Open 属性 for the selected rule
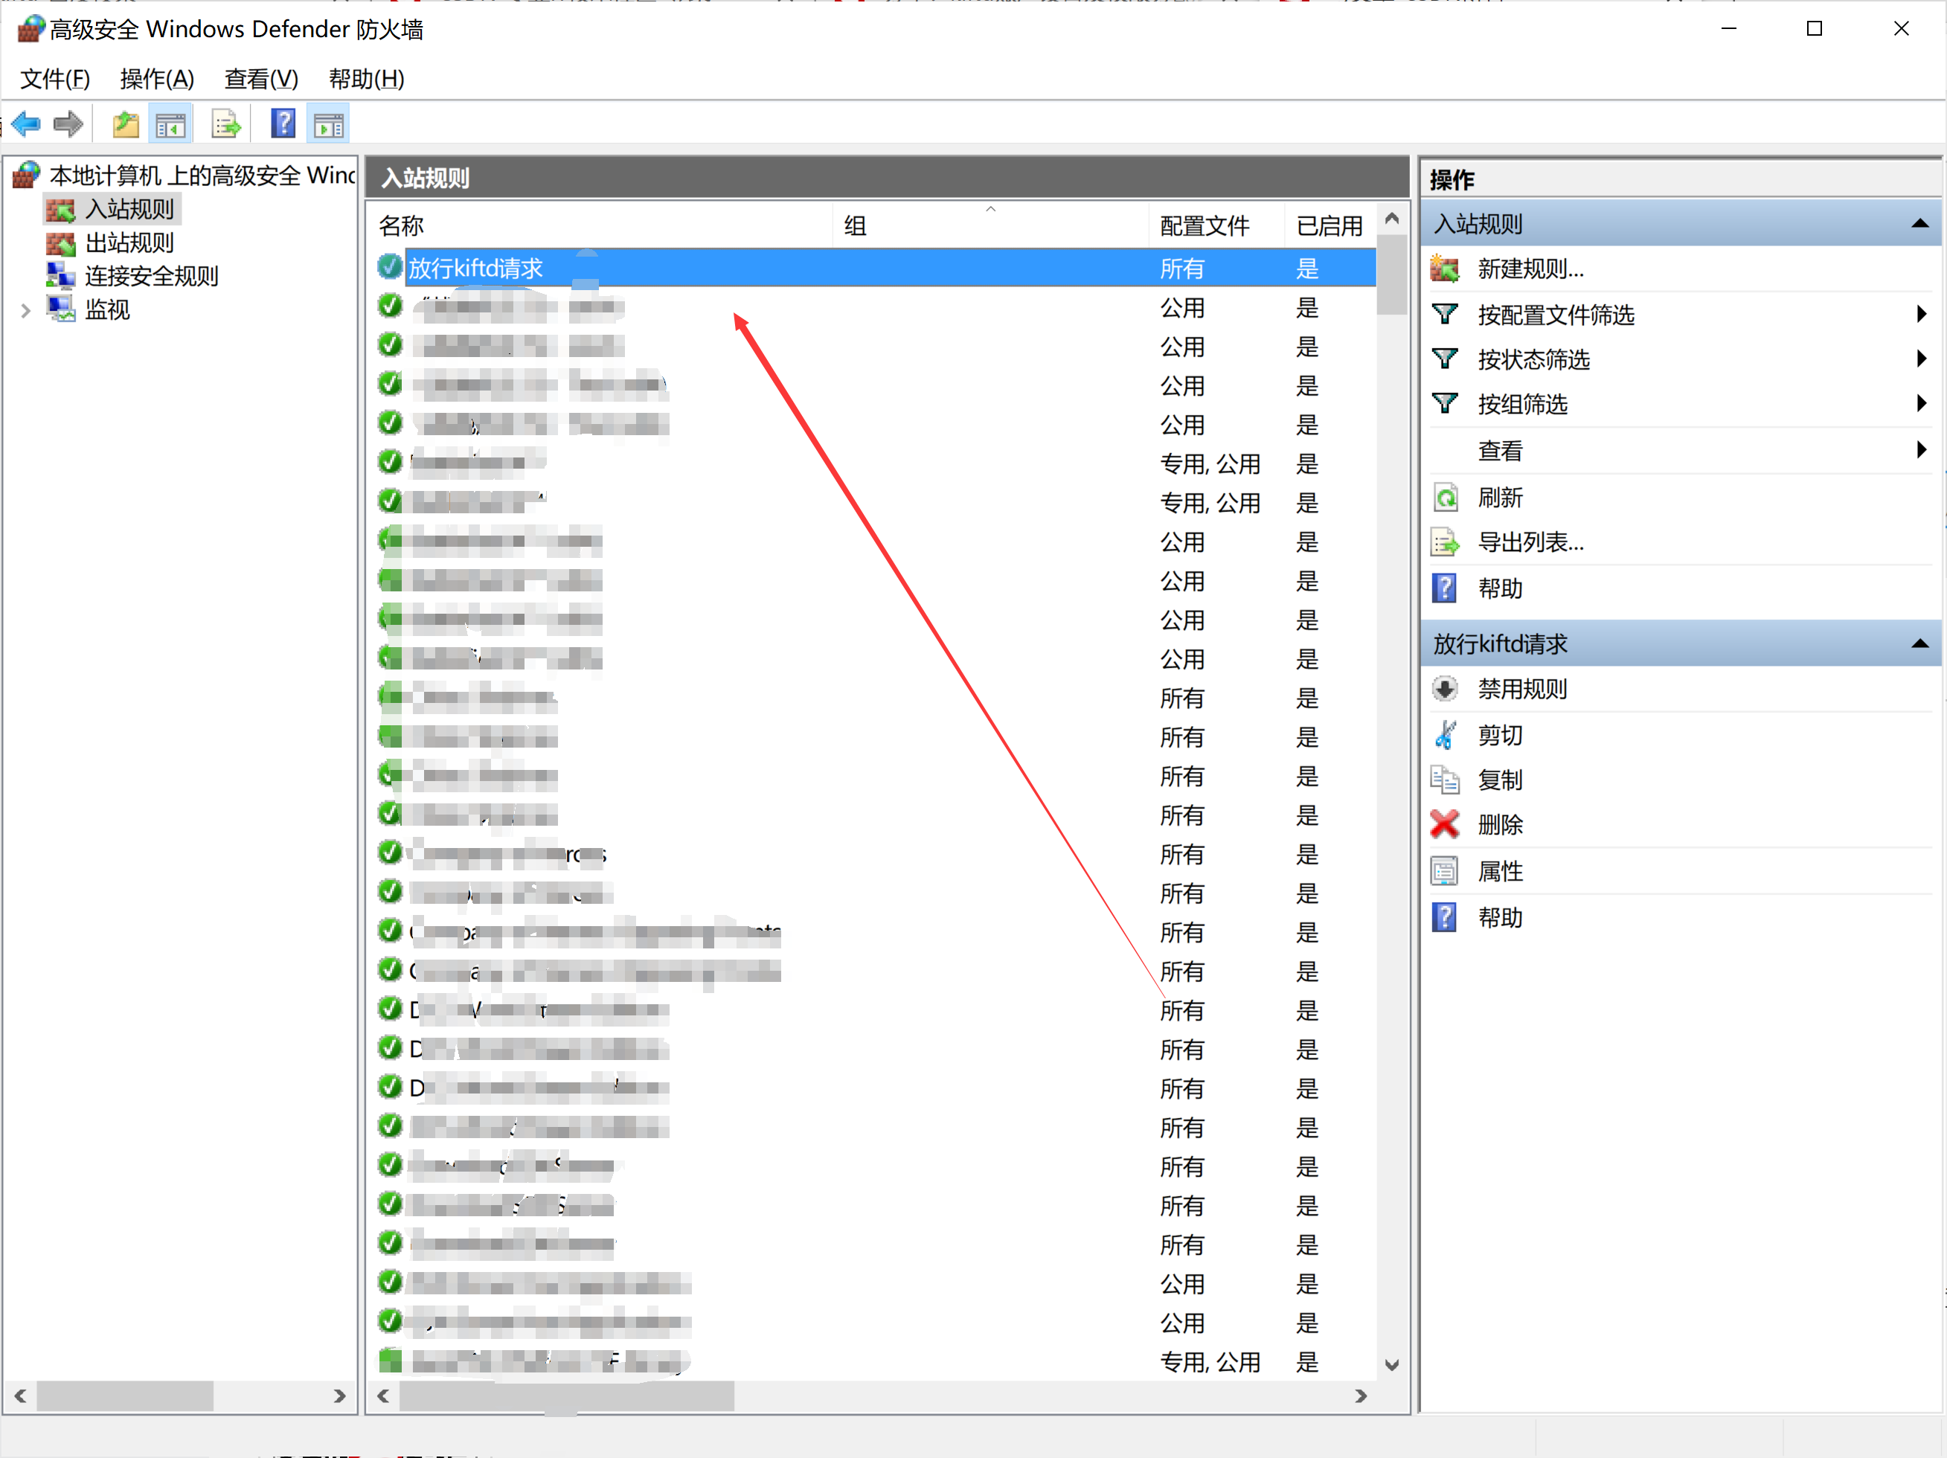This screenshot has height=1458, width=1947. pos(1500,870)
